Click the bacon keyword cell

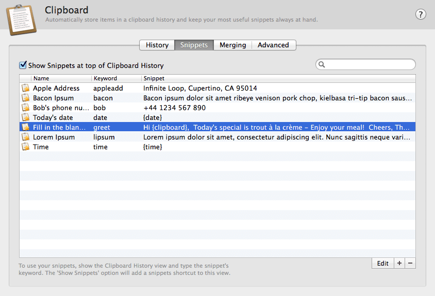[x=103, y=98]
